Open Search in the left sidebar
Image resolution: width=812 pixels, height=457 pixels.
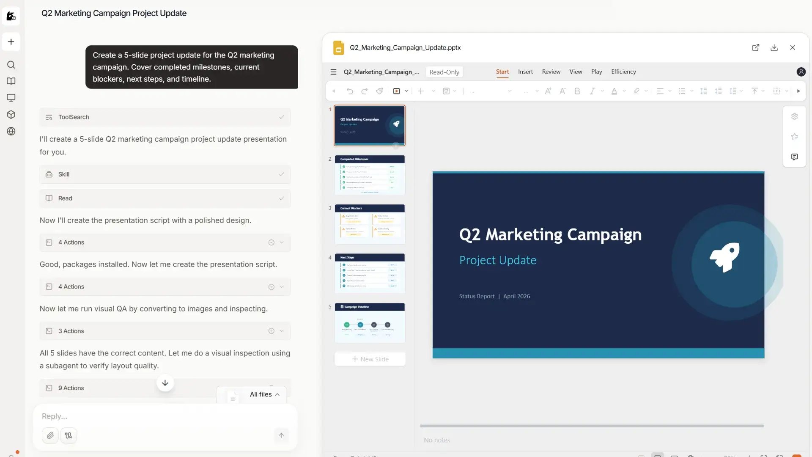coord(11,65)
